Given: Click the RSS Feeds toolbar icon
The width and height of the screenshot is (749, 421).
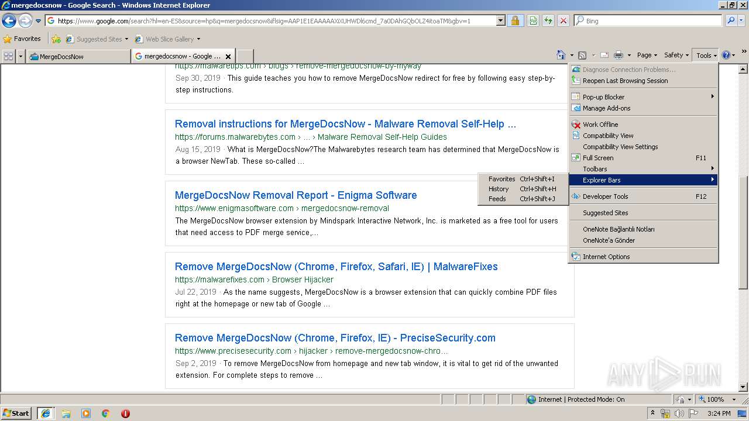Looking at the screenshot, I should click(582, 55).
